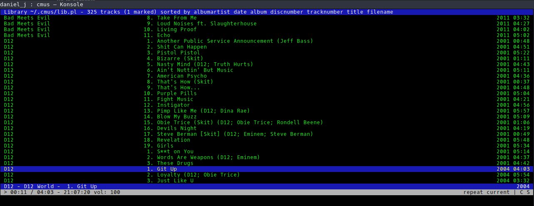Click the highlighted 'Git Up' track
Viewport: 534px width, 206px height.
point(267,169)
